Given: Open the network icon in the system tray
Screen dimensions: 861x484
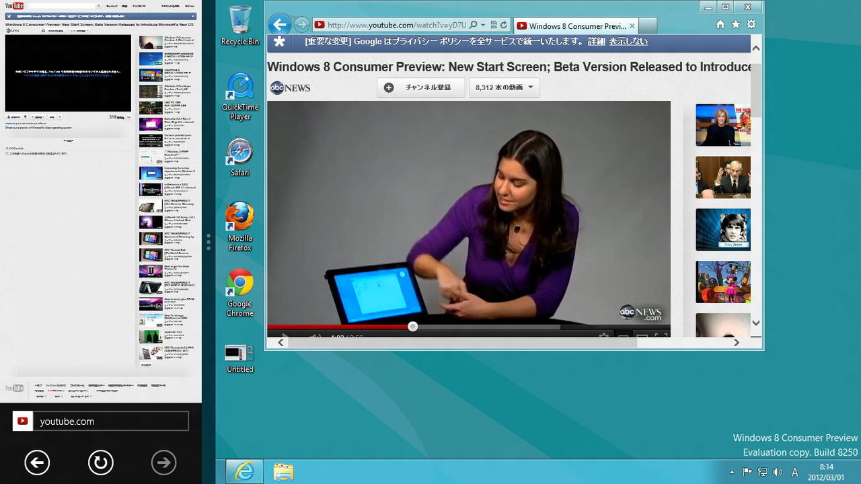Looking at the screenshot, I should pyautogui.click(x=762, y=472).
